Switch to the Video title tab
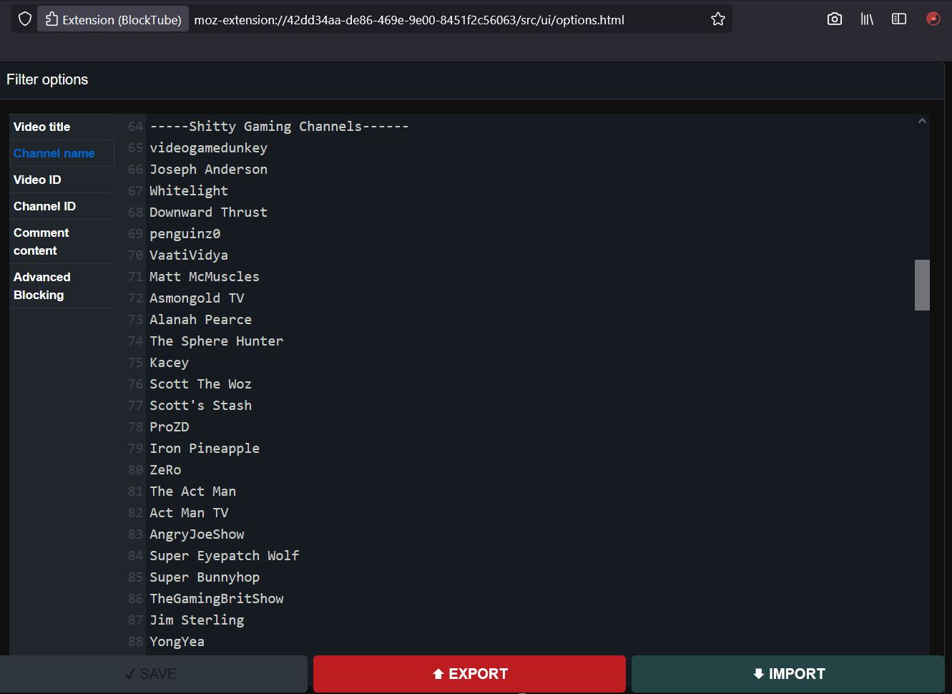 [62, 127]
